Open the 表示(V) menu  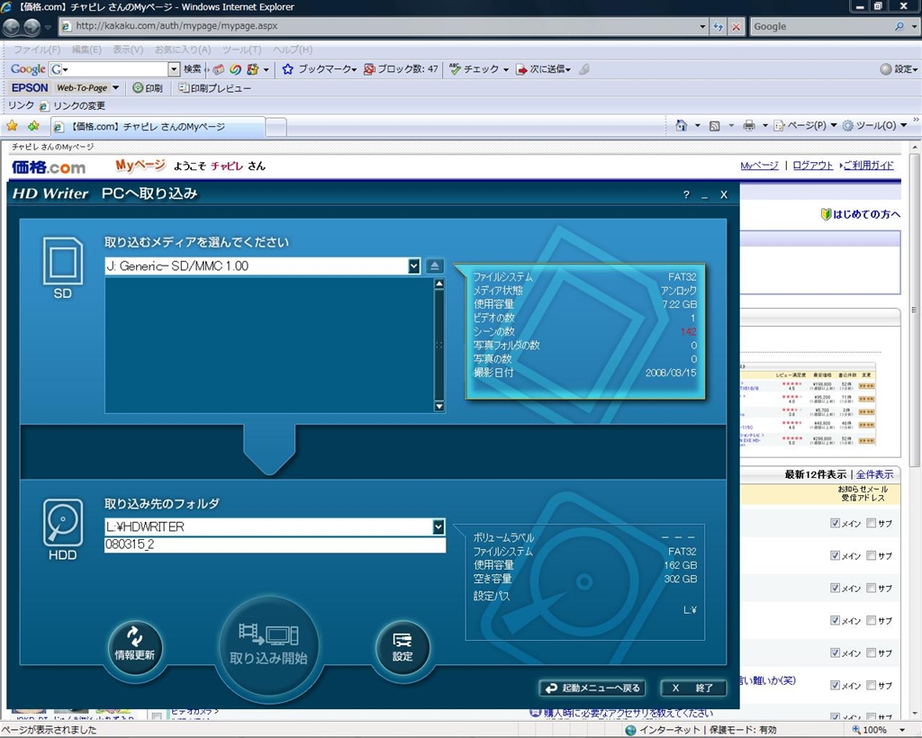[128, 49]
